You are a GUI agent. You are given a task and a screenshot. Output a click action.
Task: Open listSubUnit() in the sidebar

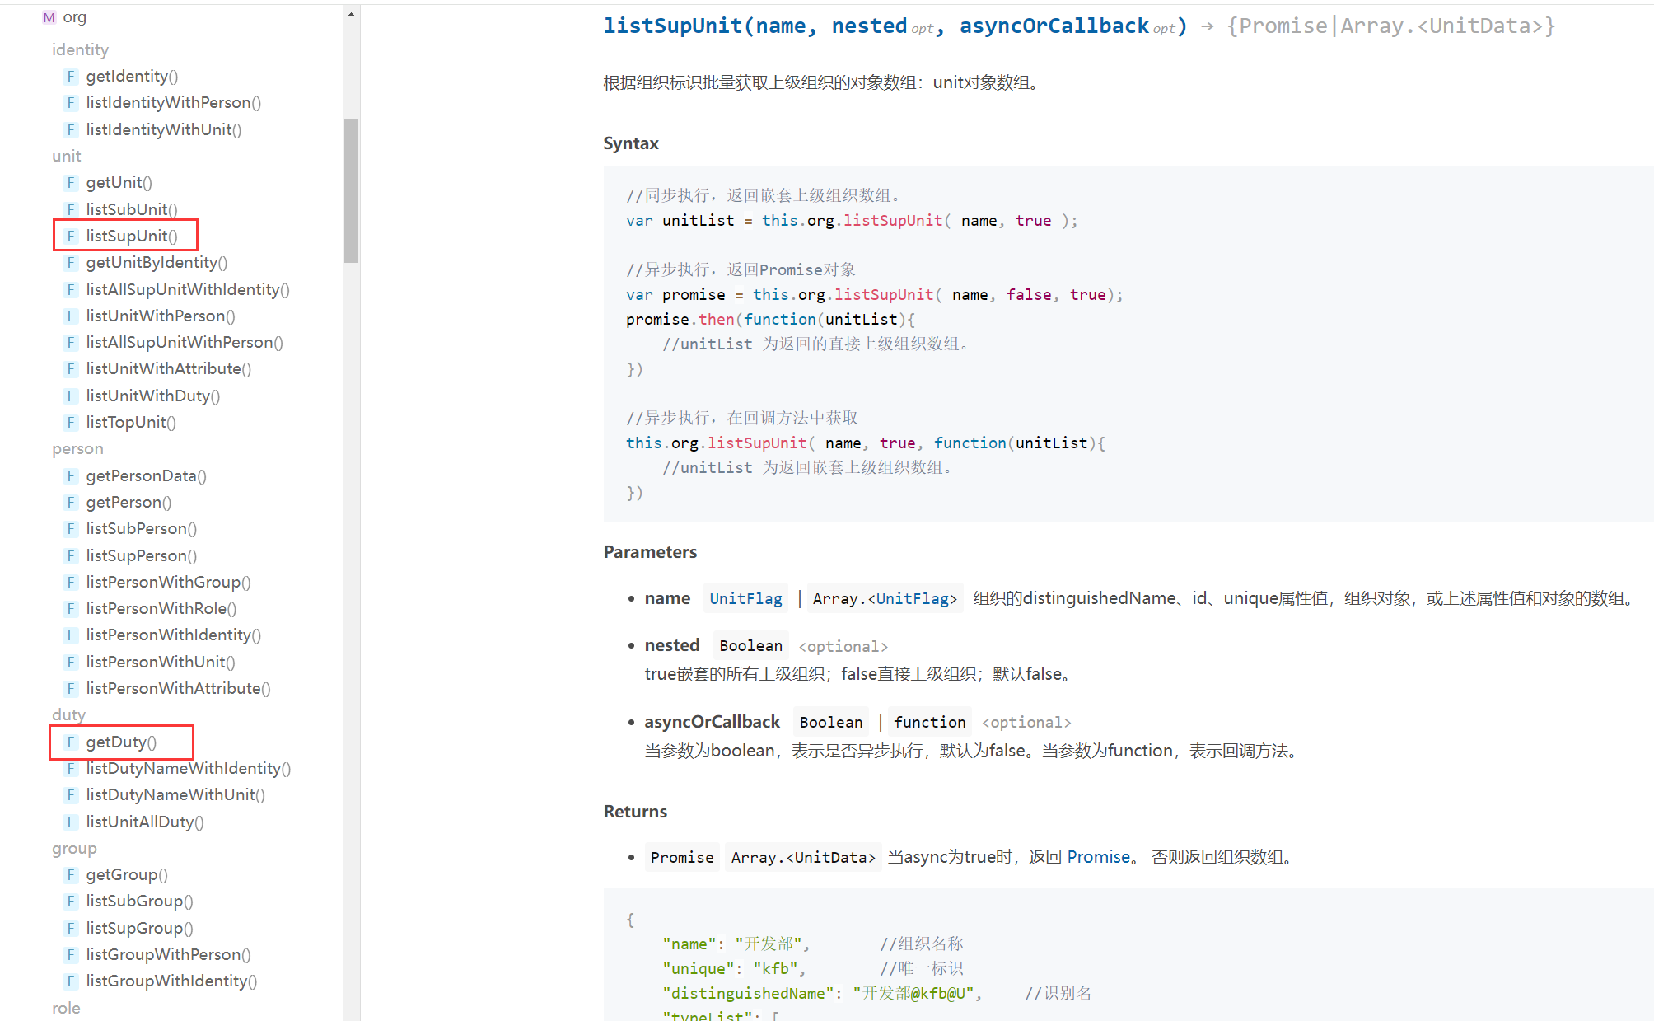tap(131, 209)
